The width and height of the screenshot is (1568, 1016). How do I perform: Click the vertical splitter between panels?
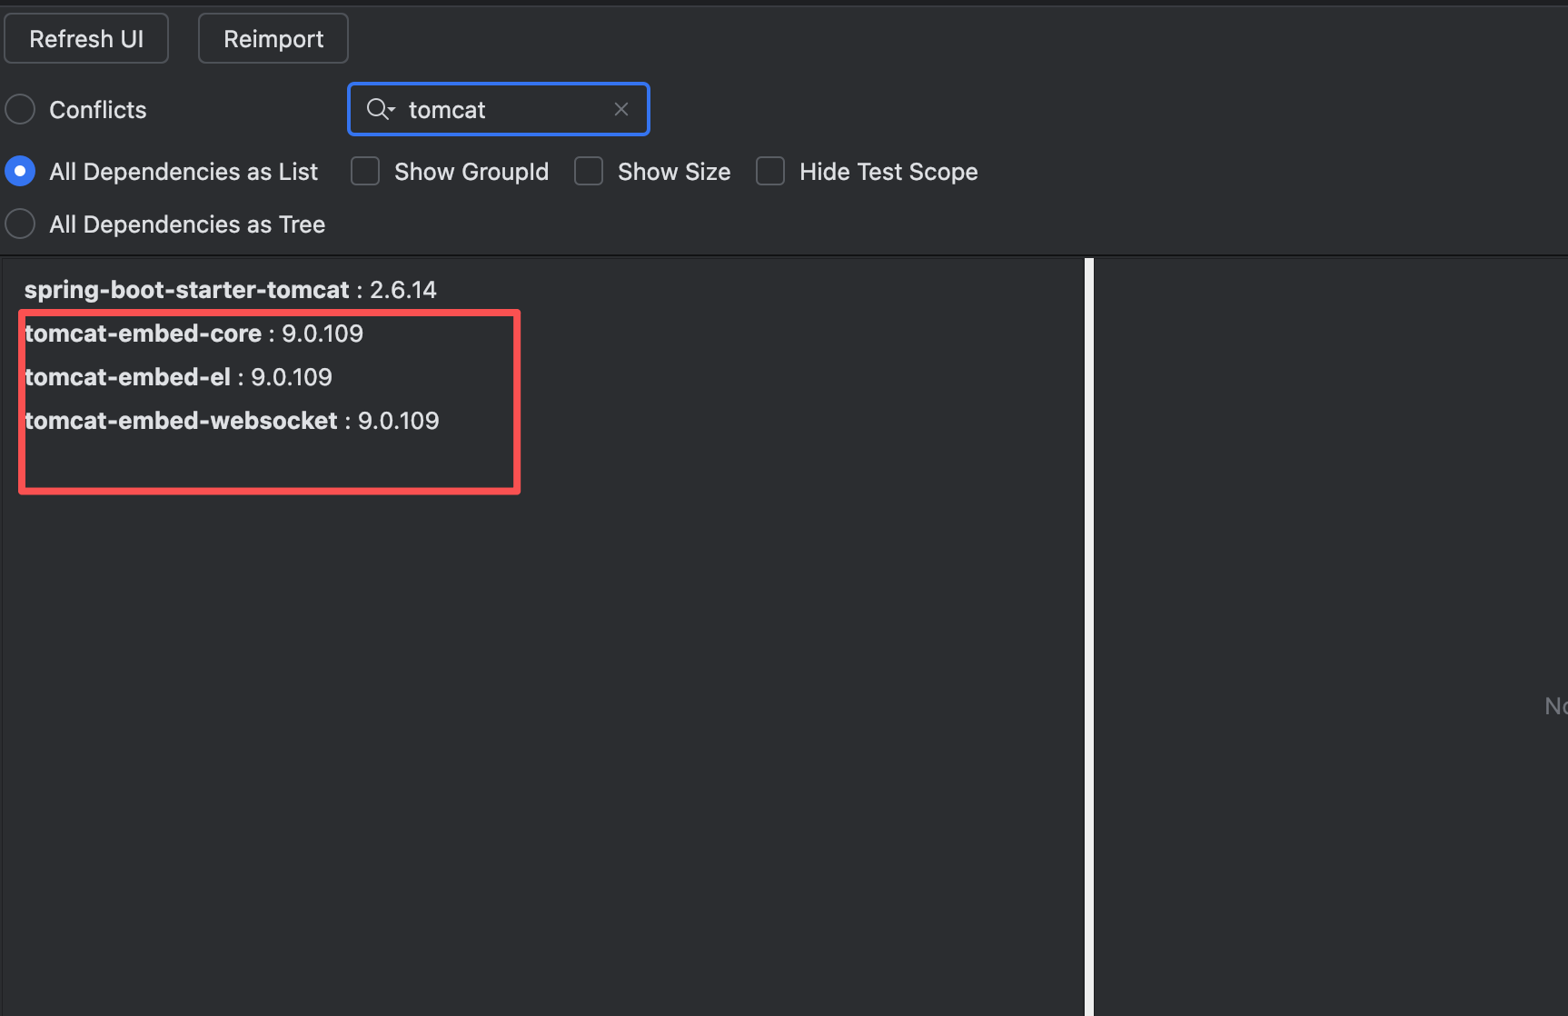(1089, 636)
